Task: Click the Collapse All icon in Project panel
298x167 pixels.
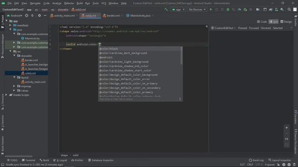Action: (x=32, y=15)
